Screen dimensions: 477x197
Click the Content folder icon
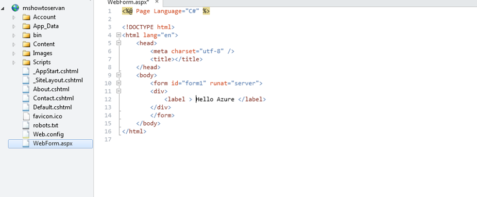click(x=26, y=44)
